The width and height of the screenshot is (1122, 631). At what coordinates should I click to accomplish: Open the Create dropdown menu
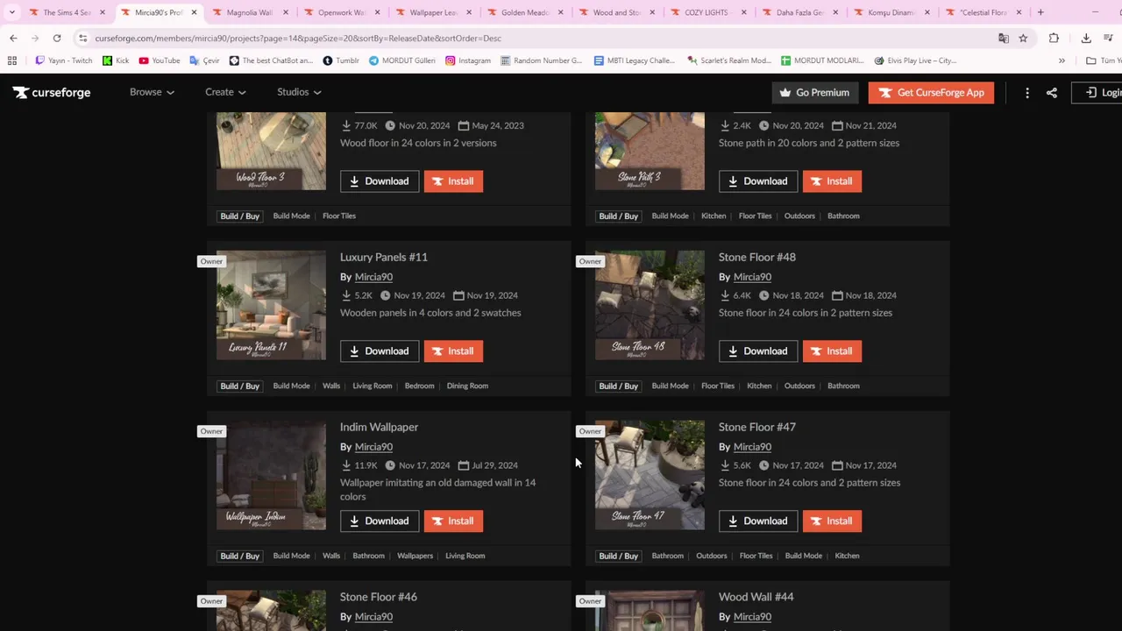pyautogui.click(x=225, y=92)
